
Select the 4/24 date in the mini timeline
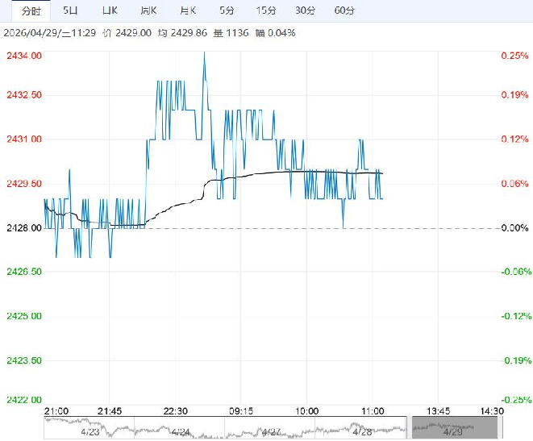point(181,431)
